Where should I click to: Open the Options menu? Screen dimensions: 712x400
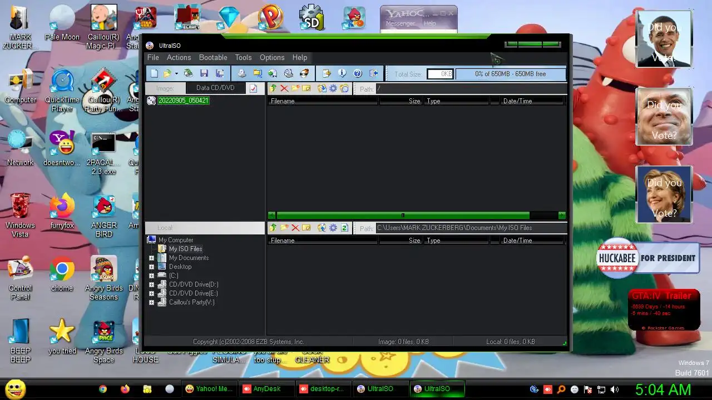click(x=272, y=57)
